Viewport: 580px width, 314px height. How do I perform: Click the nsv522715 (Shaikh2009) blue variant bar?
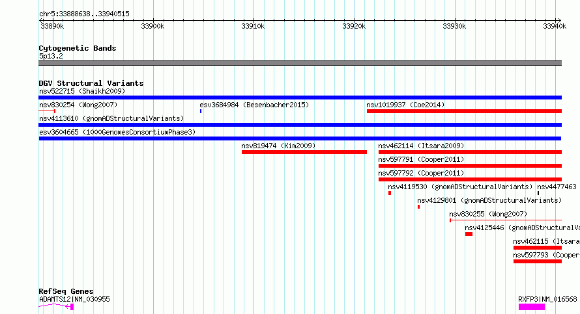click(x=300, y=98)
